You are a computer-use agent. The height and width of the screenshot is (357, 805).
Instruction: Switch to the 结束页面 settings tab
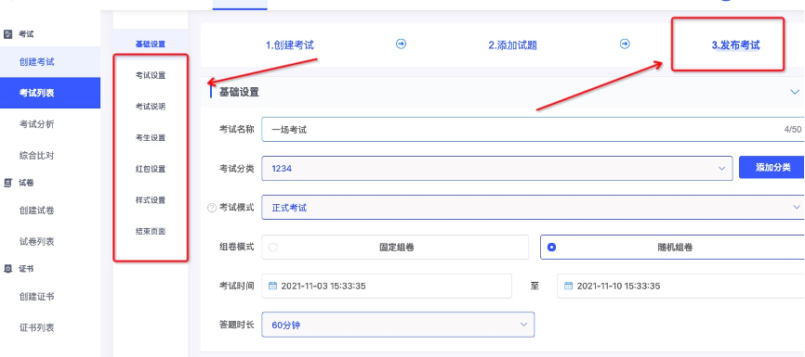pyautogui.click(x=151, y=232)
